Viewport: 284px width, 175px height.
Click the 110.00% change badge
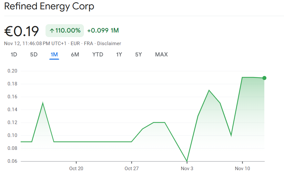click(x=65, y=31)
